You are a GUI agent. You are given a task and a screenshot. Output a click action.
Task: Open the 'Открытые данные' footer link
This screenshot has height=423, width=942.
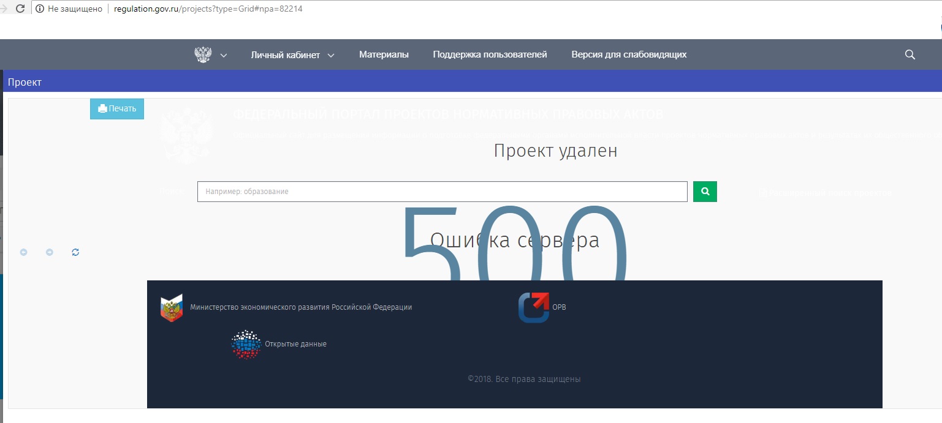[x=295, y=344]
